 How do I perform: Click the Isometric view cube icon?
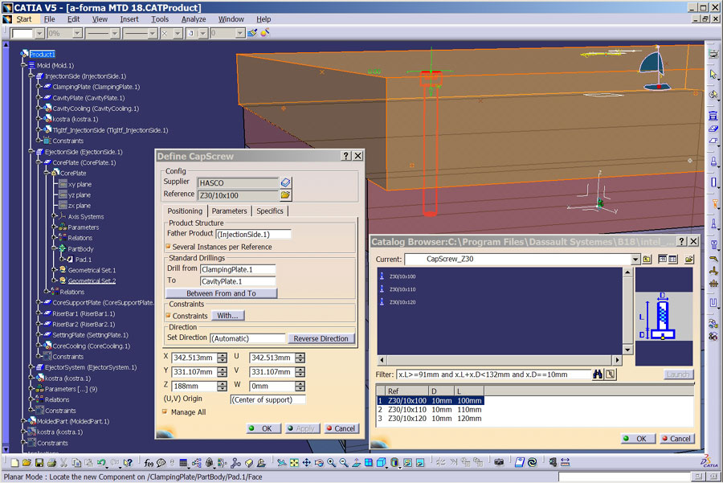coord(381,463)
